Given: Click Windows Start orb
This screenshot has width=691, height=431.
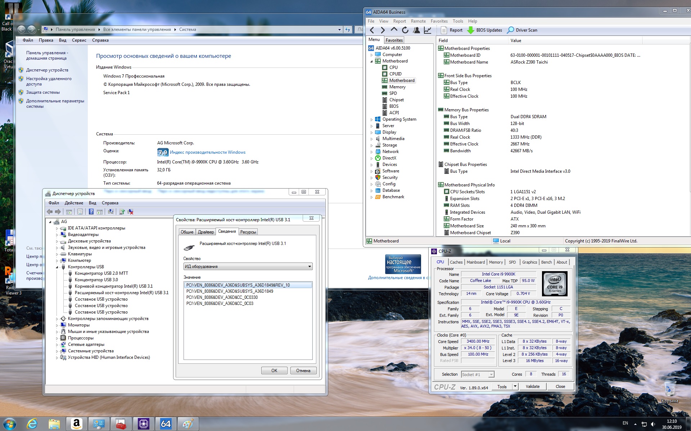Looking at the screenshot, I should [9, 424].
